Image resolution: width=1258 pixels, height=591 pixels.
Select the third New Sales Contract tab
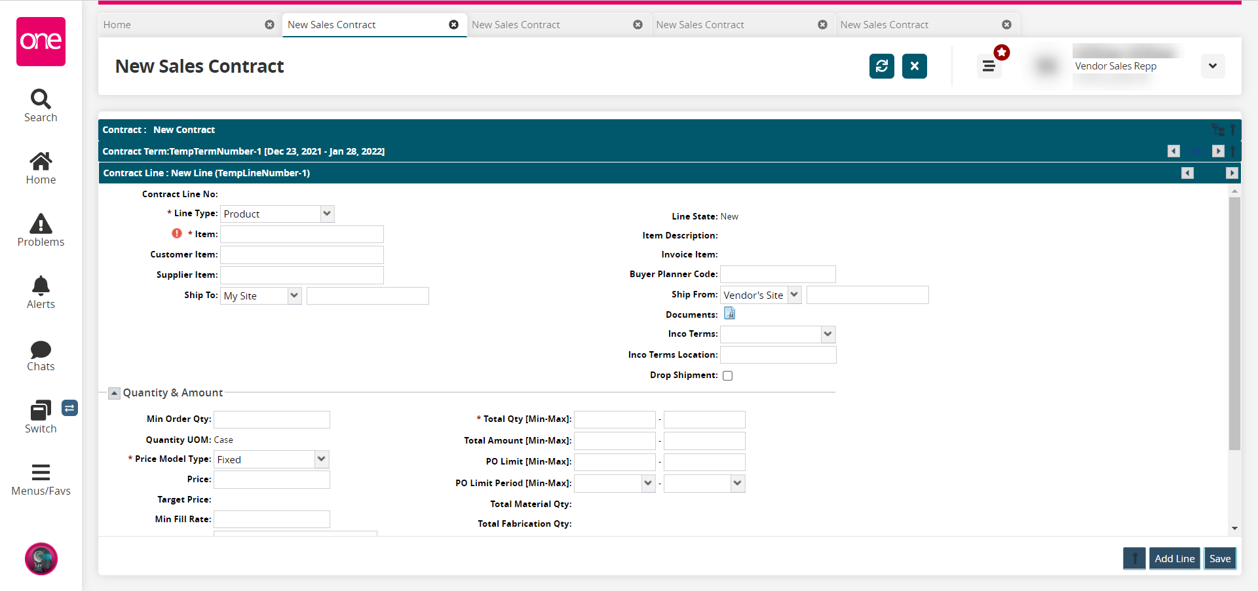pos(700,25)
